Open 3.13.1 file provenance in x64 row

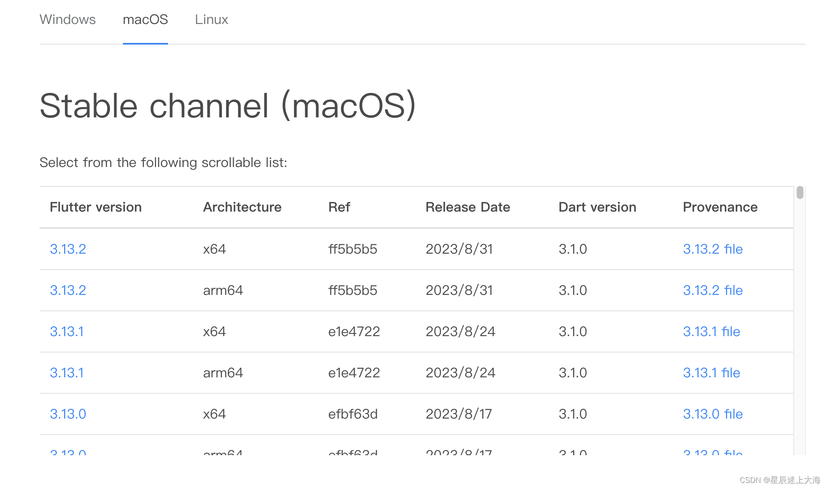coord(711,332)
